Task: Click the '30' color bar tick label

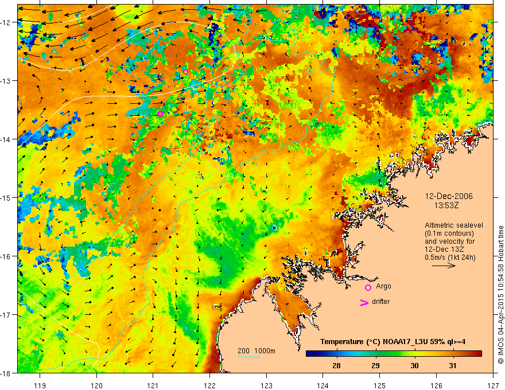Action: pos(414,366)
